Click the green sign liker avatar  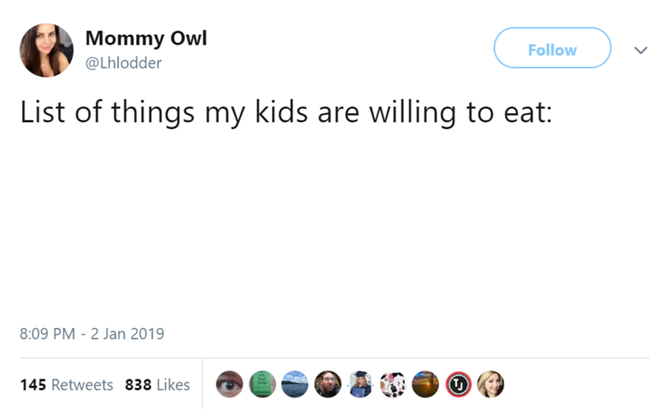(x=263, y=384)
